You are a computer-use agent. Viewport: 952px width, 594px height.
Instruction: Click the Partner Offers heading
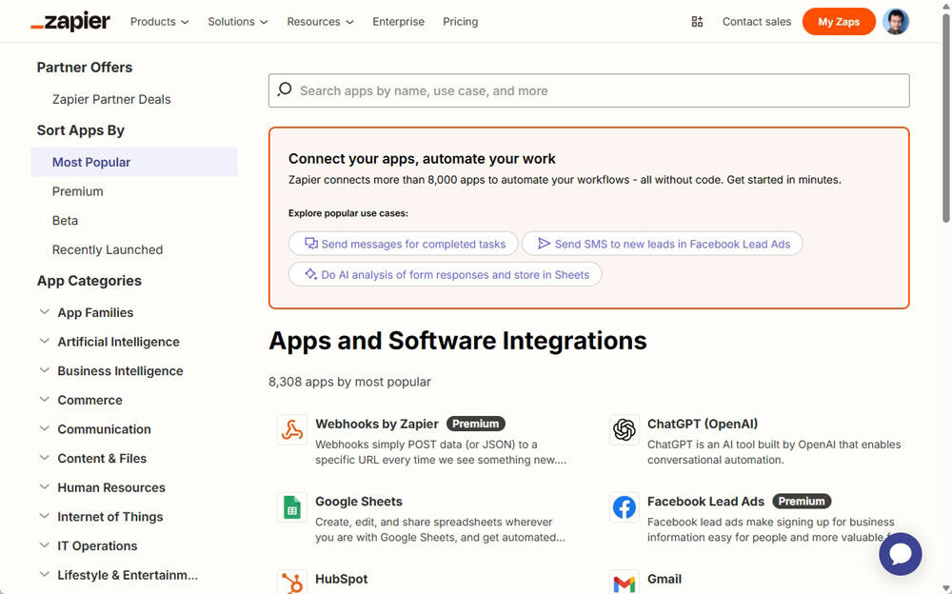coord(85,68)
